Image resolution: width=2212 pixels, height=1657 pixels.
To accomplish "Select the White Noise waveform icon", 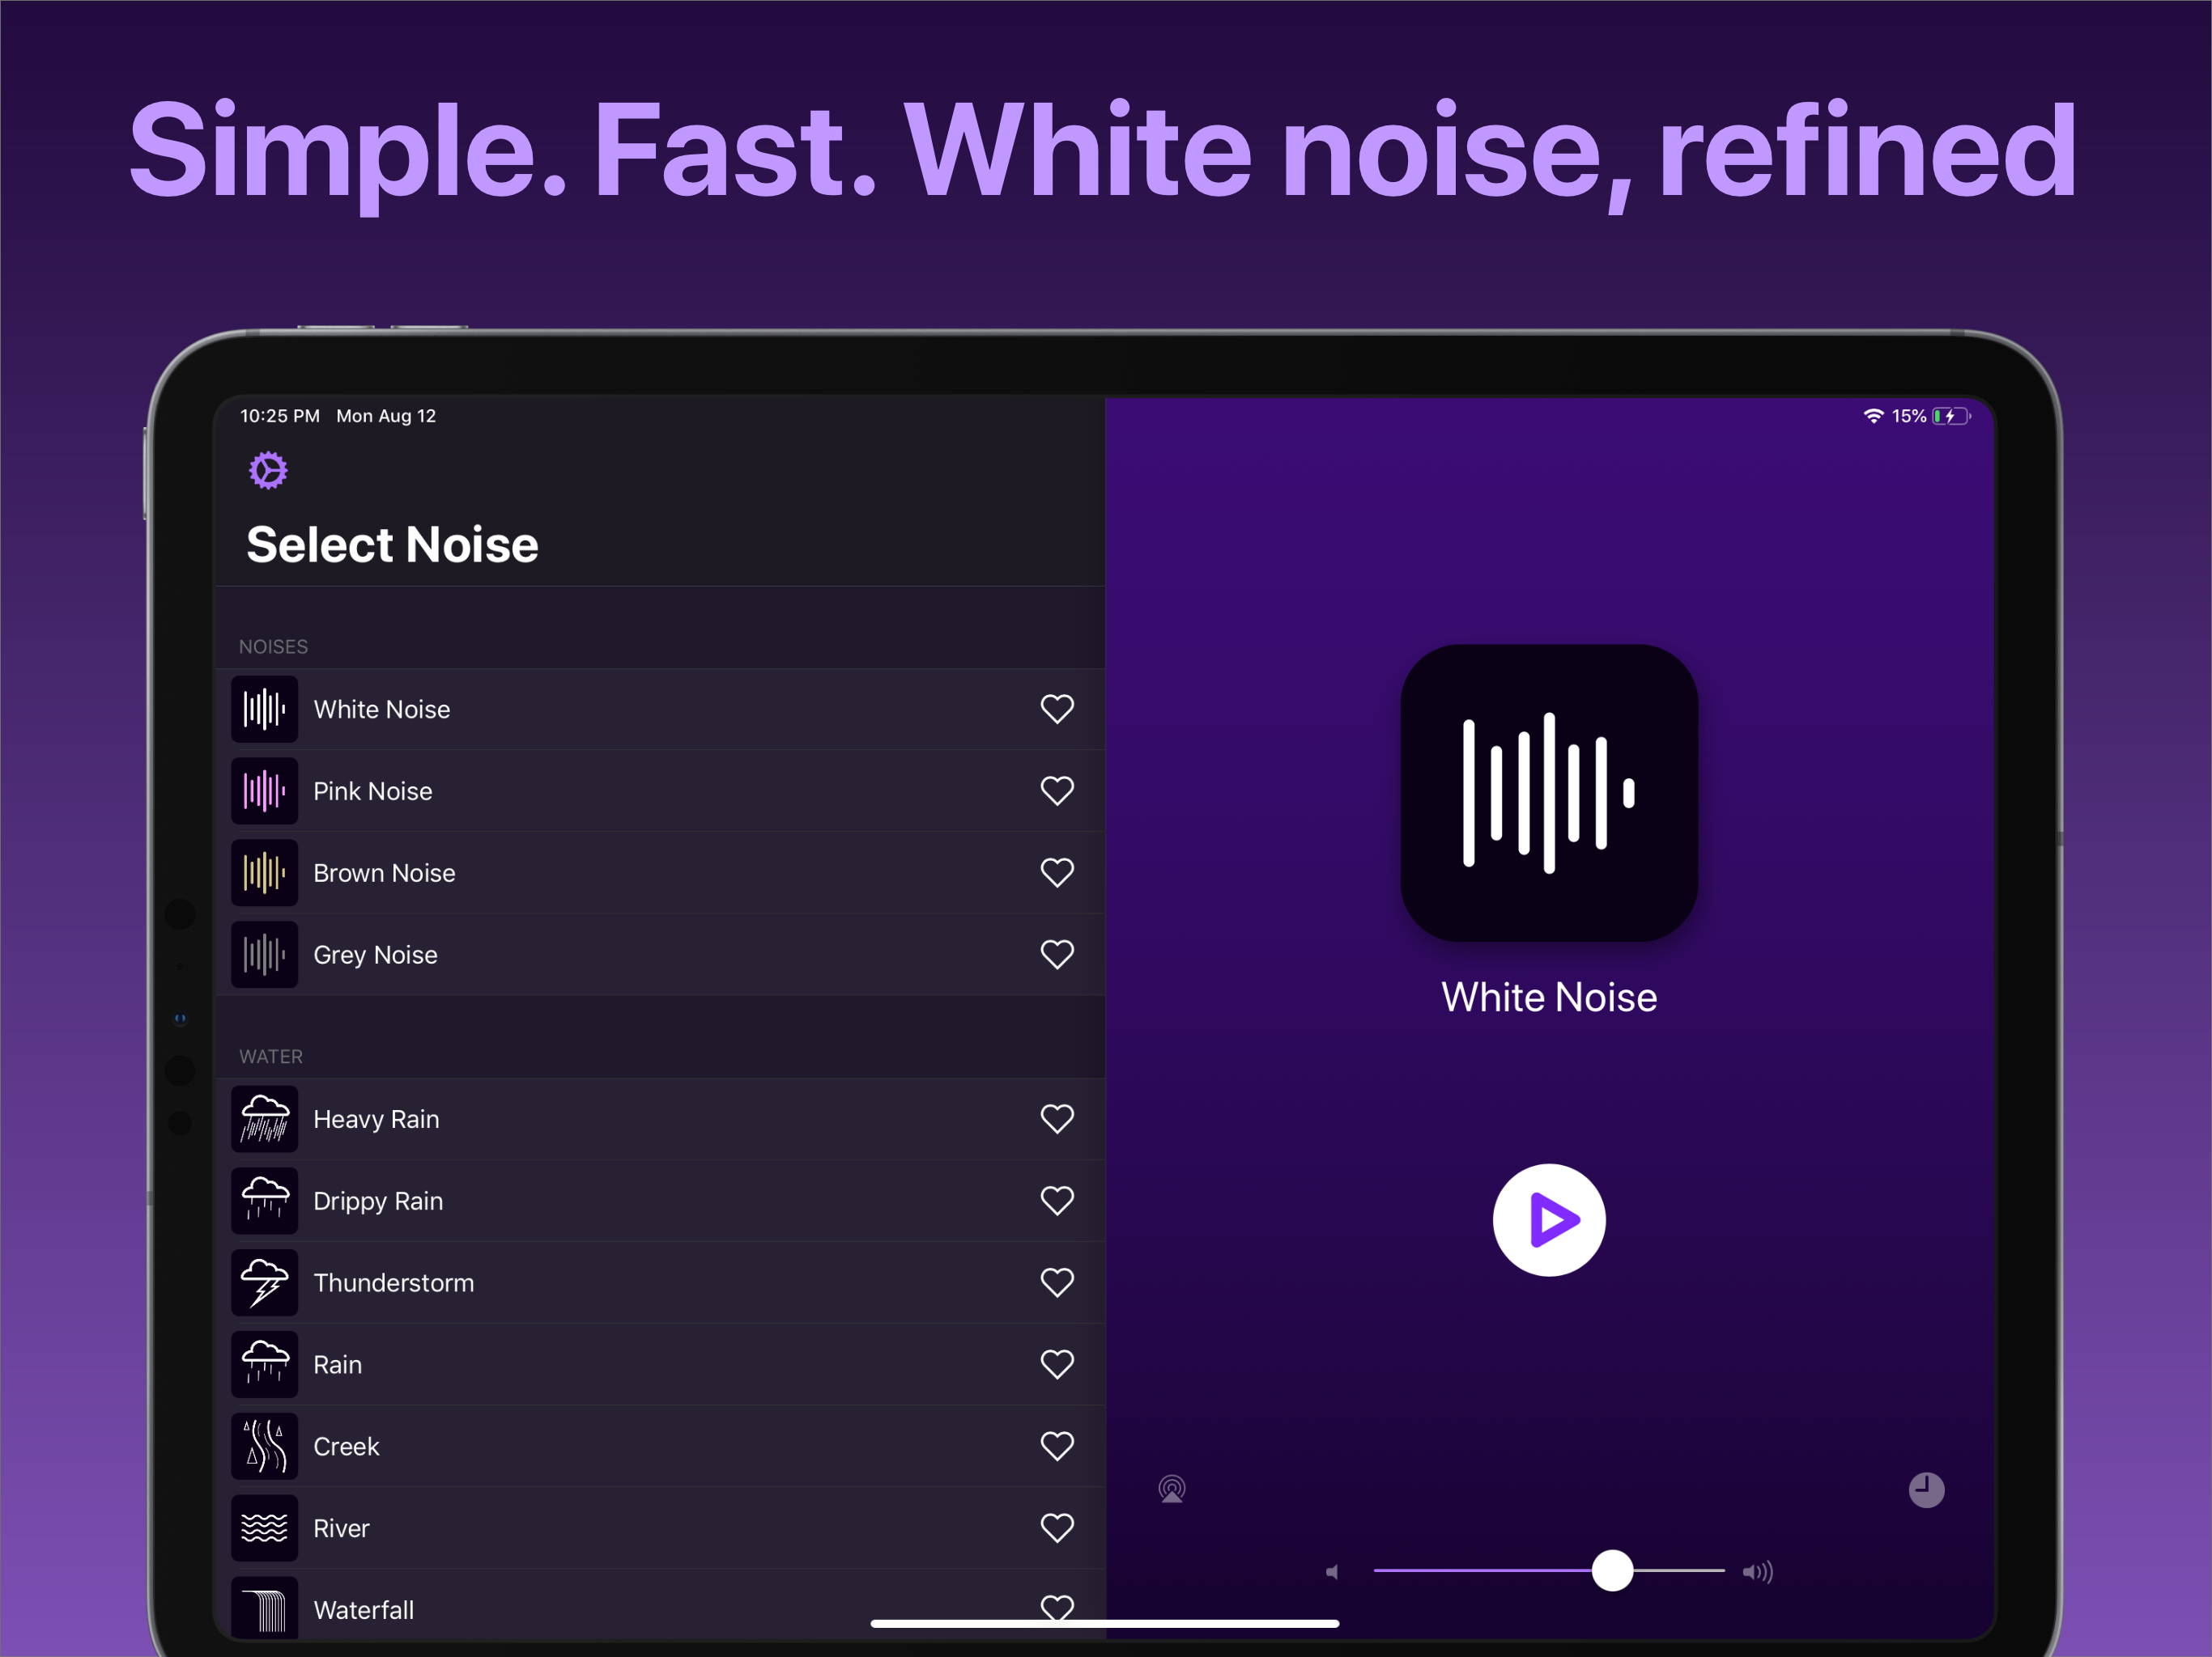I will coord(263,709).
